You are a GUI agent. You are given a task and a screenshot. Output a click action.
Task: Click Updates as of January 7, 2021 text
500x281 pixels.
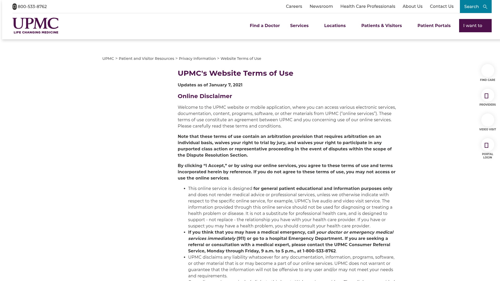[210, 85]
